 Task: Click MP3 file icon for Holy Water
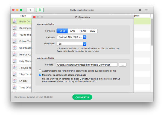coord(15,61)
